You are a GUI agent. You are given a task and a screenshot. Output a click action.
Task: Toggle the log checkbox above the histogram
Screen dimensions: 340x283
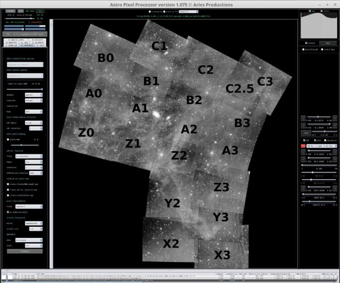tap(310, 11)
